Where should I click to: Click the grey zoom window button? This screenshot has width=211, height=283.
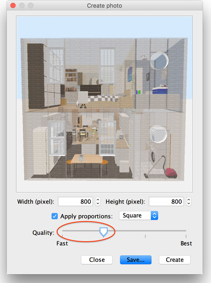31,5
